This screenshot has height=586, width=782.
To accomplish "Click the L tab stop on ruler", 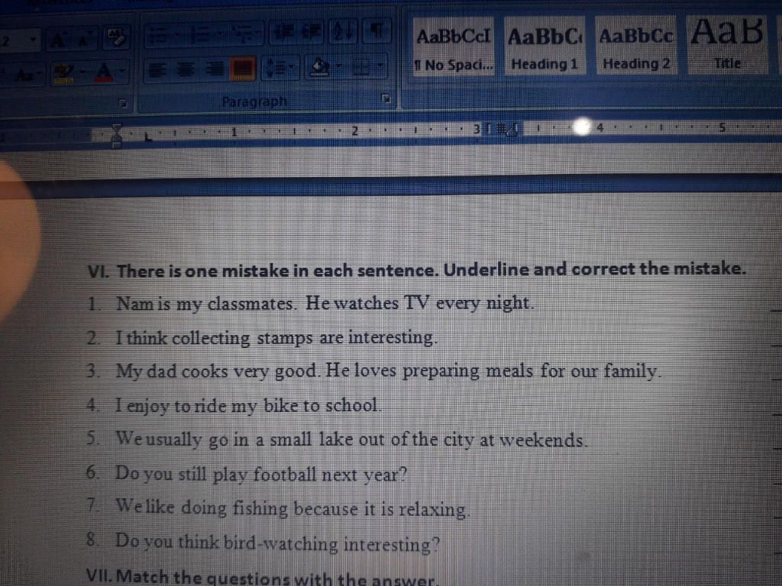I will 148,137.
